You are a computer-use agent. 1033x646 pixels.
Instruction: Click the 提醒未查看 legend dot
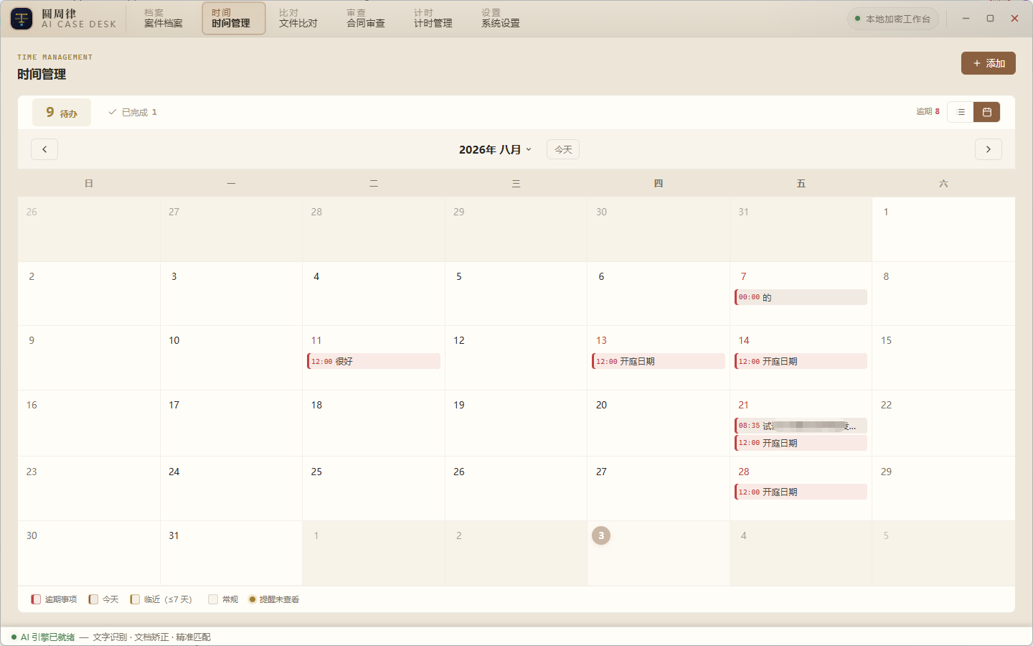252,599
